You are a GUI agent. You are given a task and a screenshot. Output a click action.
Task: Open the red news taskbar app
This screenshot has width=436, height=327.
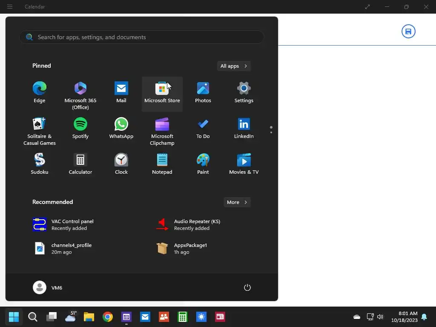pos(220,317)
